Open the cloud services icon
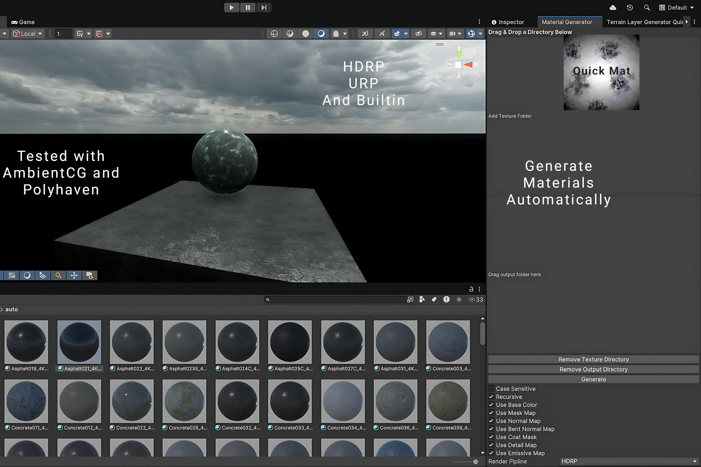This screenshot has width=701, height=467. coord(613,8)
